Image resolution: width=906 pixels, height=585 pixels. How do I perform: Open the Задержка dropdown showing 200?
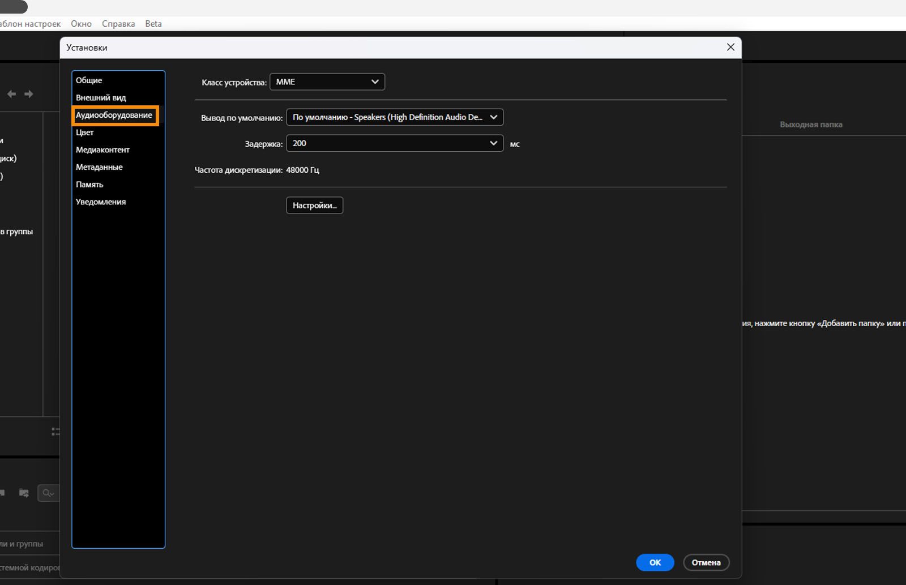[395, 143]
